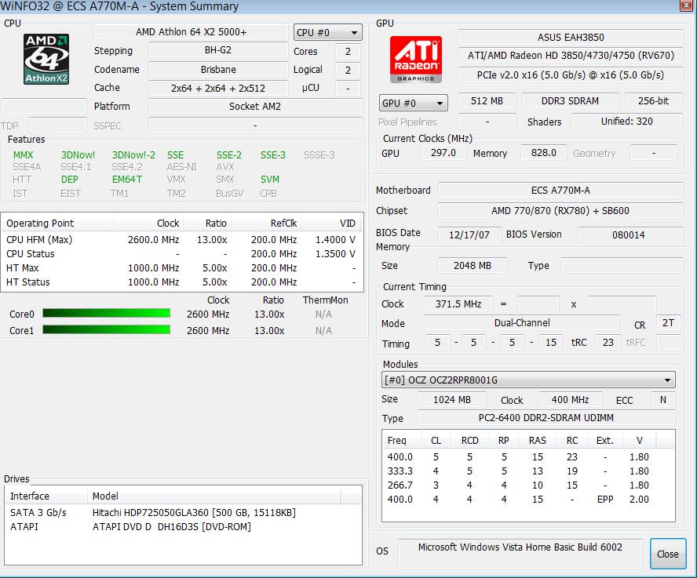Click the module size 1024 MB field

451,400
